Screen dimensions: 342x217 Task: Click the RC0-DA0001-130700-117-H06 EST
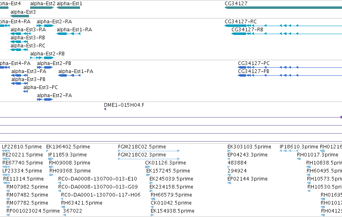click(x=62, y=199)
